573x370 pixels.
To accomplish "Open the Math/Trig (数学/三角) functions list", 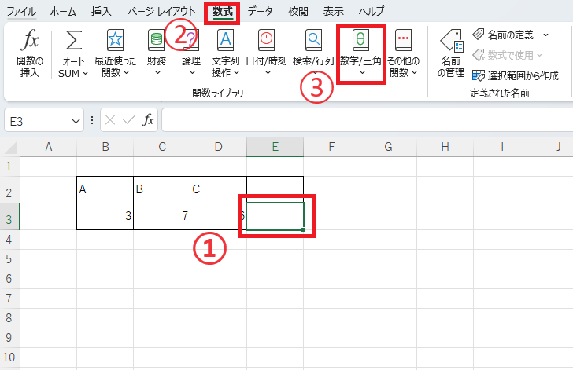I will [x=360, y=53].
